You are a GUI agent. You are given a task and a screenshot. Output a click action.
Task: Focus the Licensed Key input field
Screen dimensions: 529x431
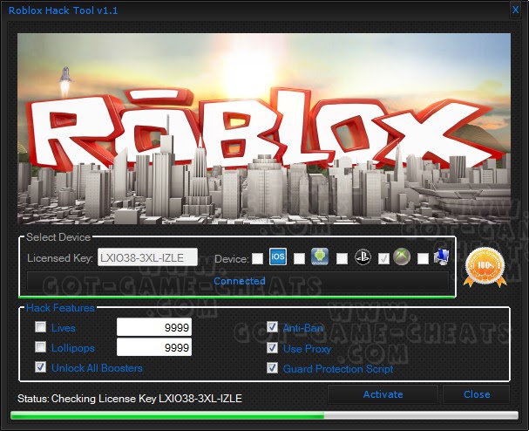point(147,257)
